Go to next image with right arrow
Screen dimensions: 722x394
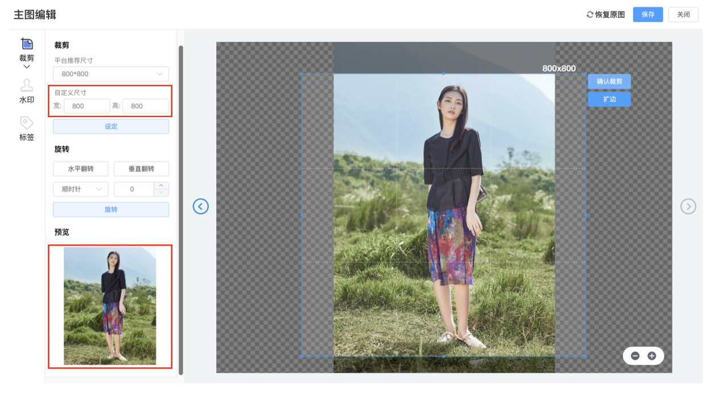click(x=688, y=206)
